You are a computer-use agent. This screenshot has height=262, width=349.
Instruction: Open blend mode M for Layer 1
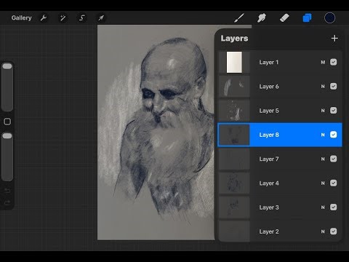coord(323,63)
